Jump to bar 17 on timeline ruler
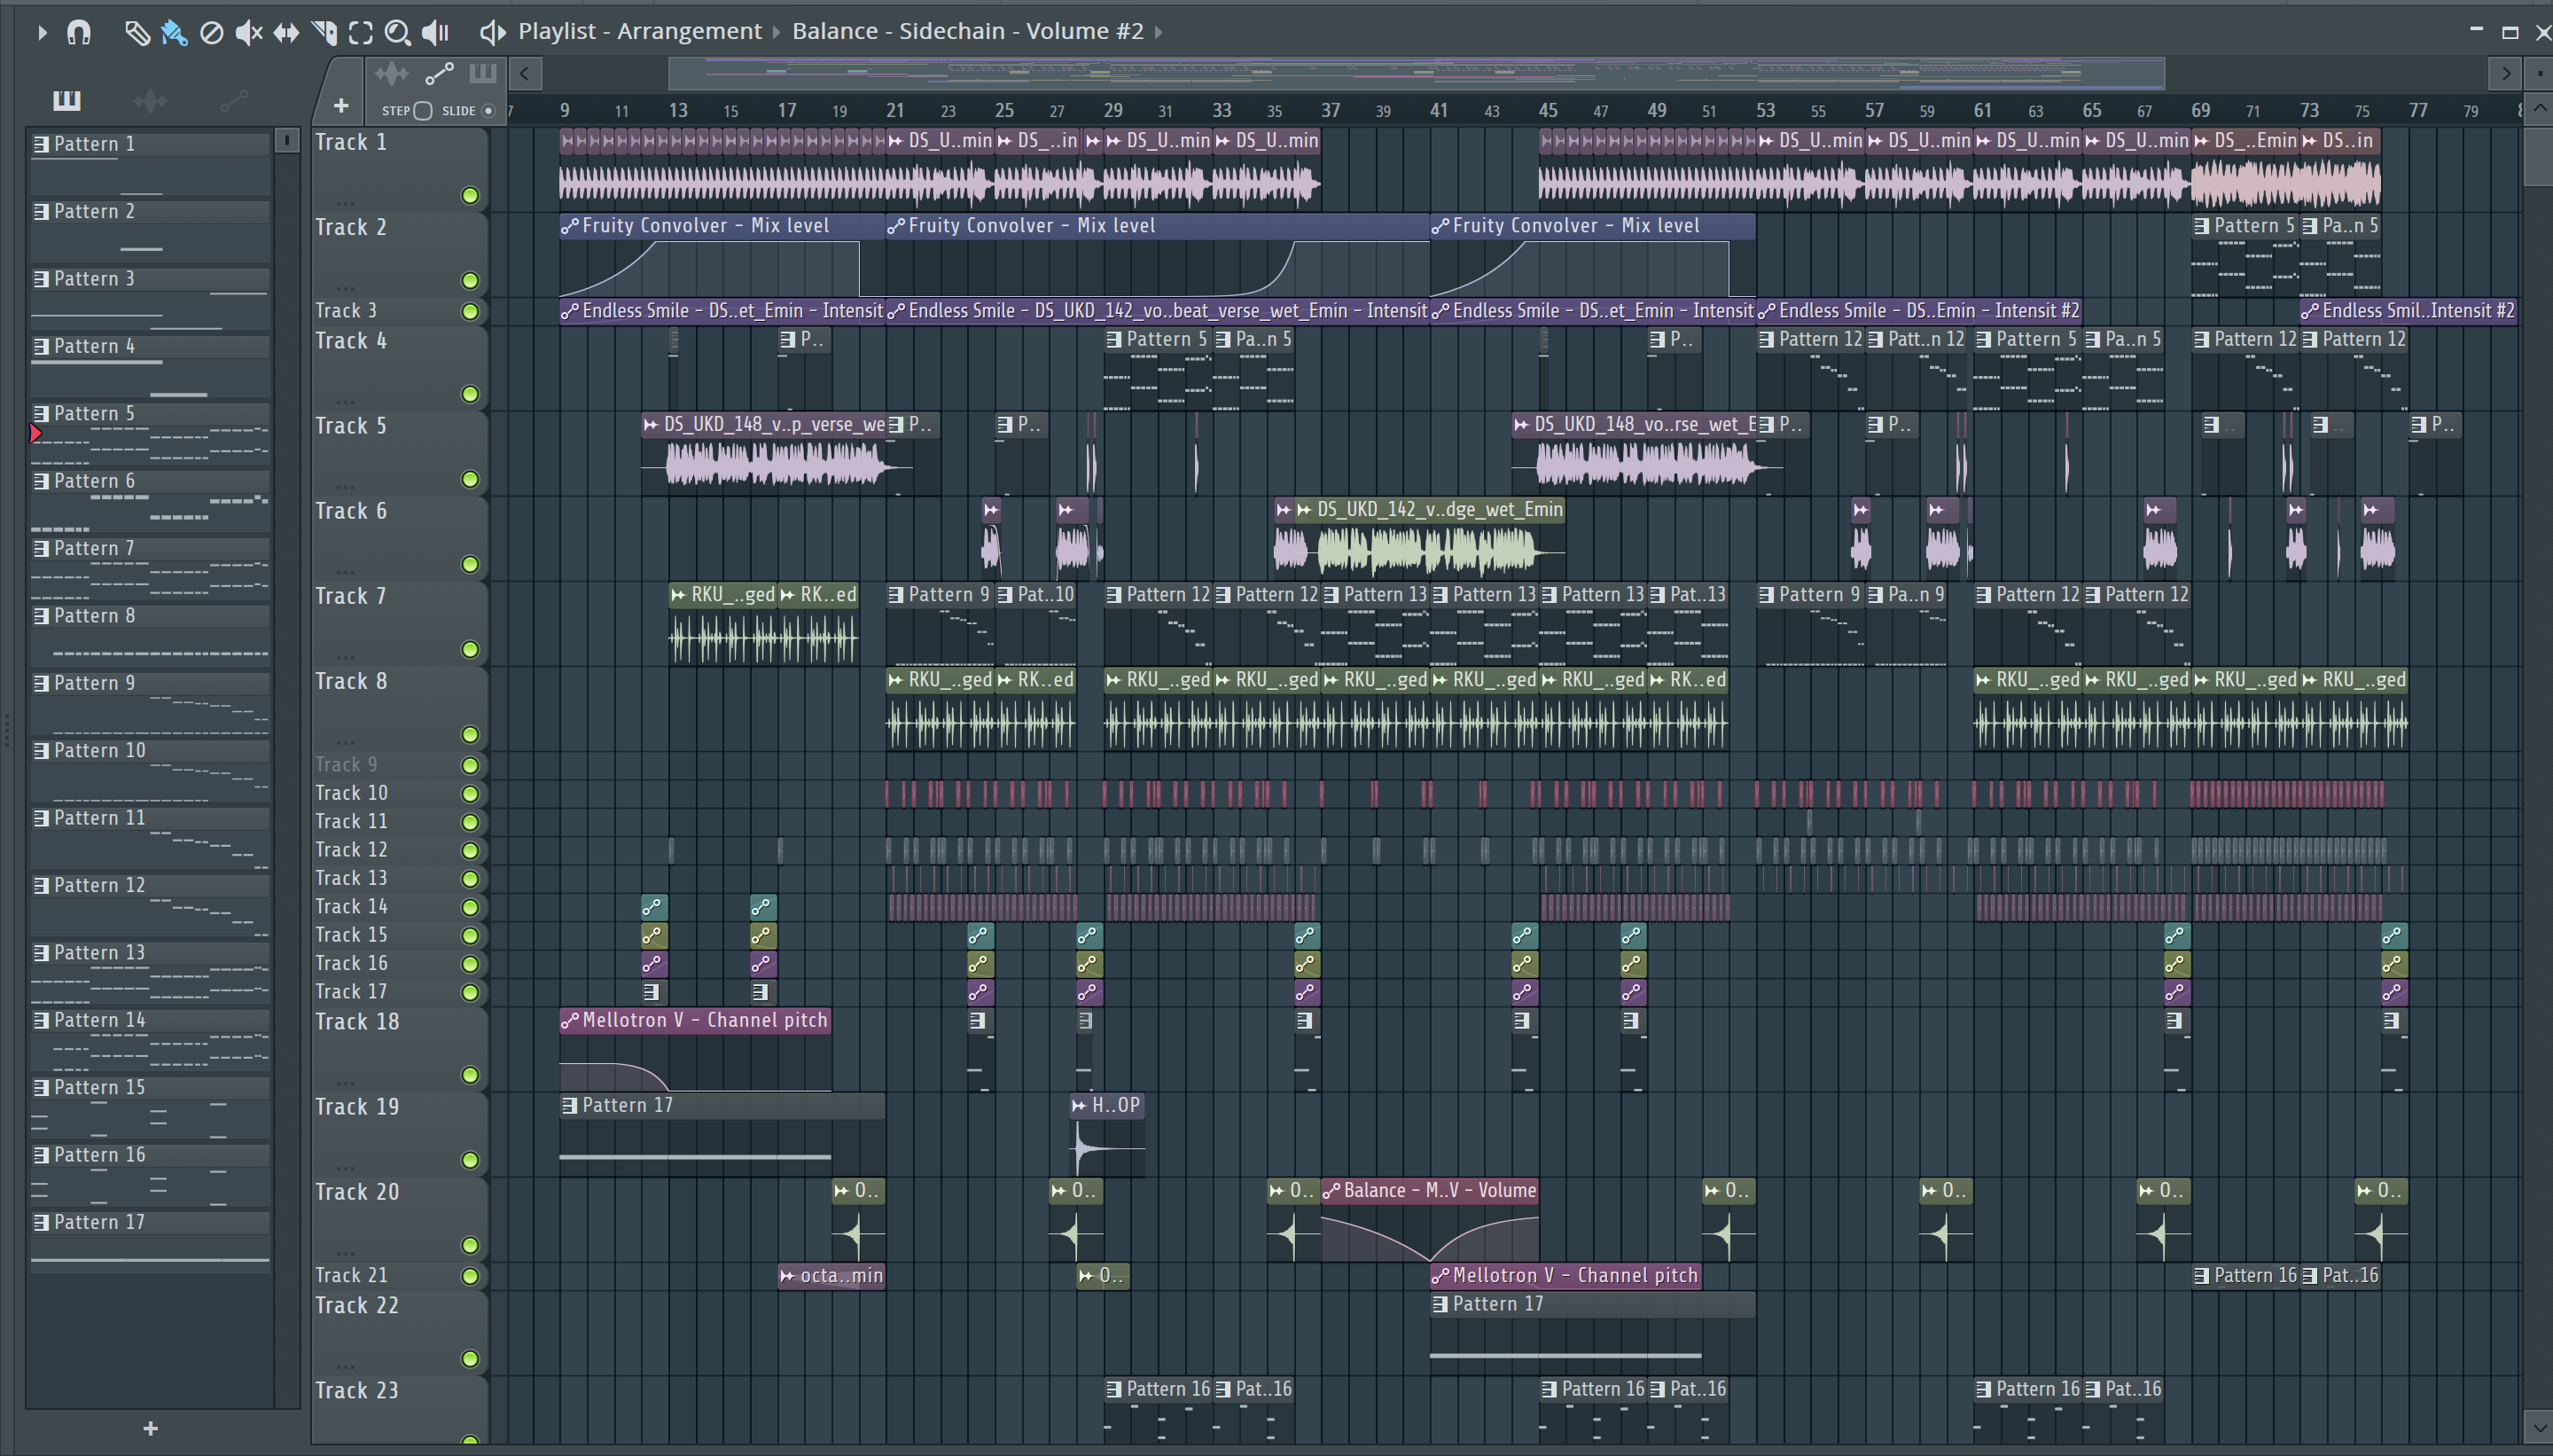The width and height of the screenshot is (2553, 1456). point(788,110)
